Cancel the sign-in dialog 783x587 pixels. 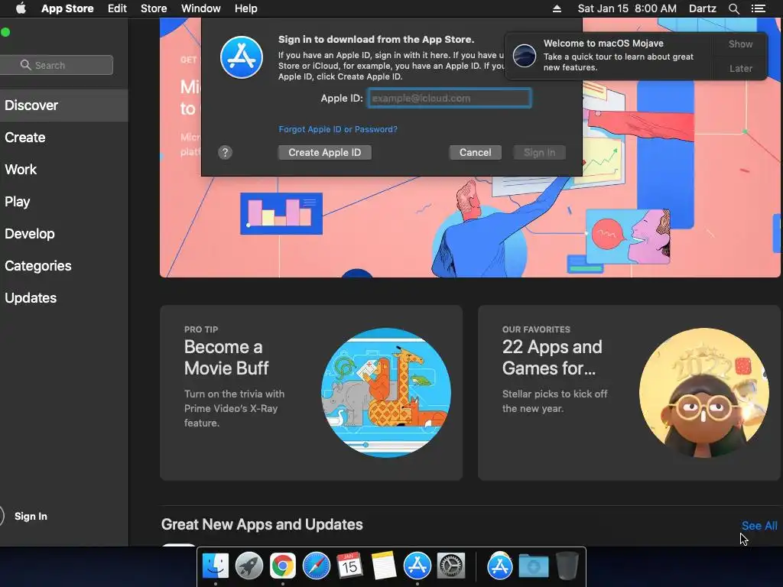click(x=476, y=153)
